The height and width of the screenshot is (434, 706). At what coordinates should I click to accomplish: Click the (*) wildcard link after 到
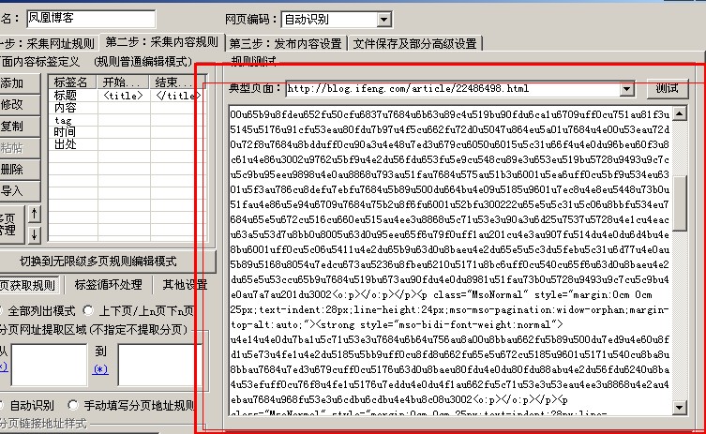[x=100, y=367]
